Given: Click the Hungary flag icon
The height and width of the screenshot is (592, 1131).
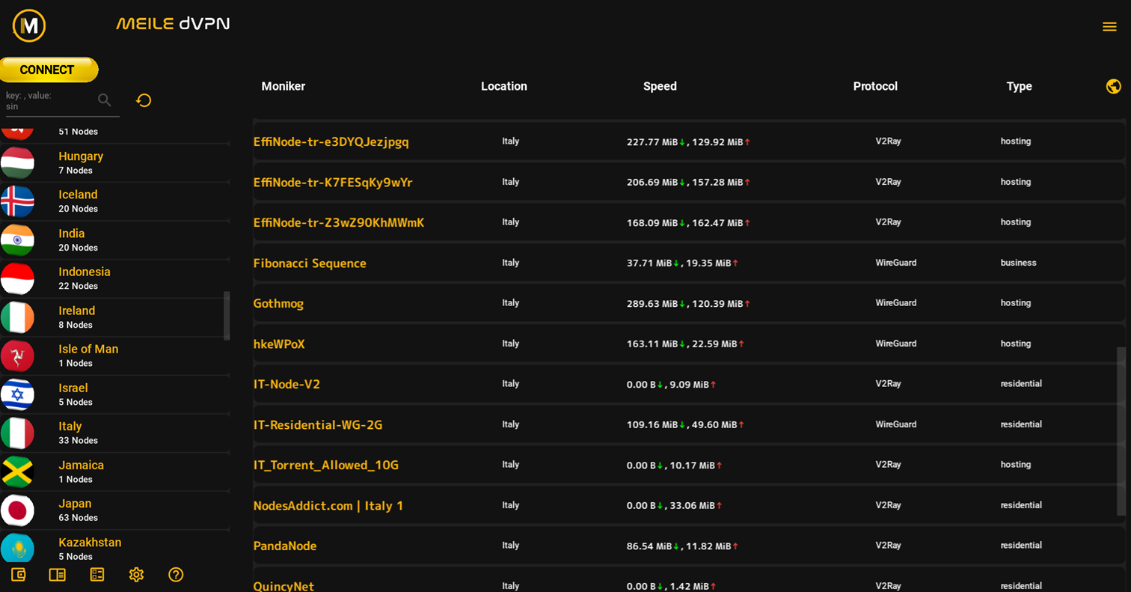Looking at the screenshot, I should point(17,163).
